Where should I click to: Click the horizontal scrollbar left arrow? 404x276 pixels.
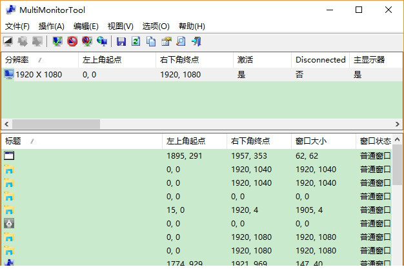6,124
